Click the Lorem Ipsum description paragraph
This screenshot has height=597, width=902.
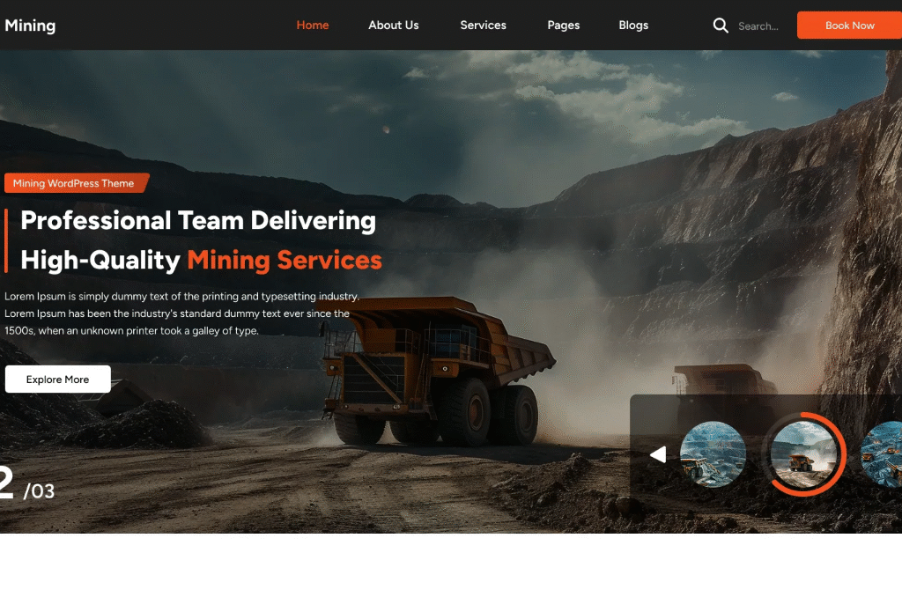[x=181, y=313]
